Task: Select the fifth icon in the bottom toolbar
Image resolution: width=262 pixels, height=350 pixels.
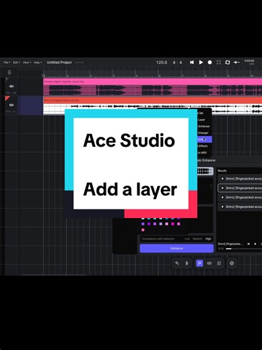Action: click(x=219, y=263)
